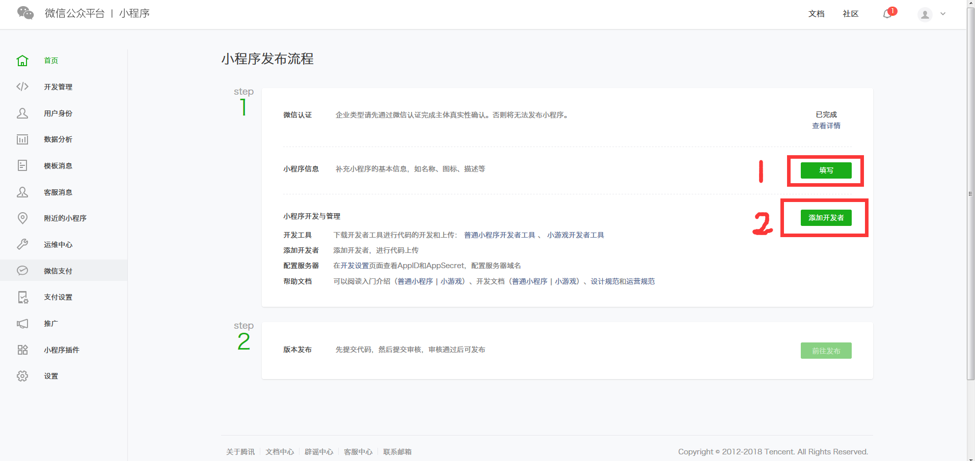
Task: Open the notification bell
Action: (x=887, y=14)
